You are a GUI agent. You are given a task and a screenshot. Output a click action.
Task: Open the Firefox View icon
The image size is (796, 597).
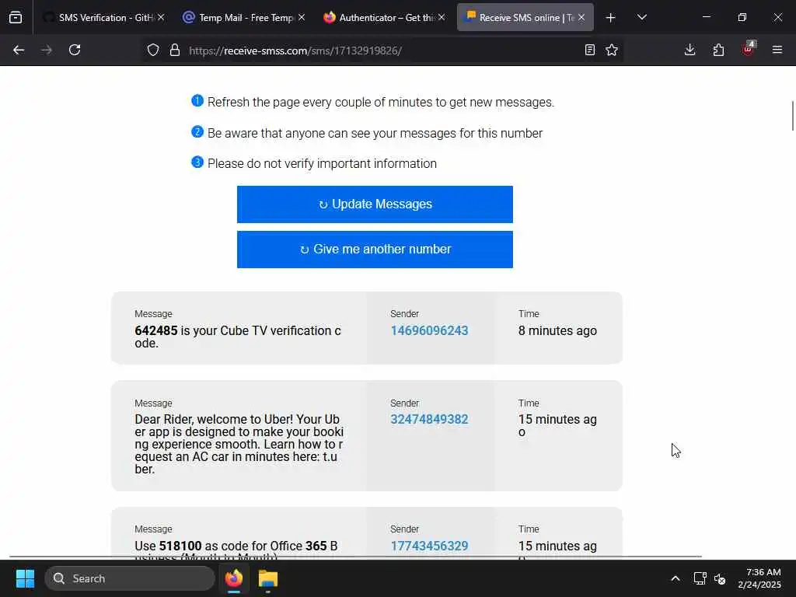click(16, 18)
